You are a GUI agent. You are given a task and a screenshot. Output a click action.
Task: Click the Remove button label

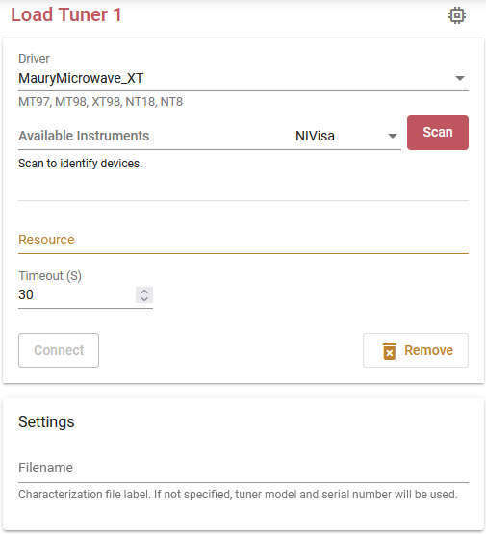[x=428, y=350]
